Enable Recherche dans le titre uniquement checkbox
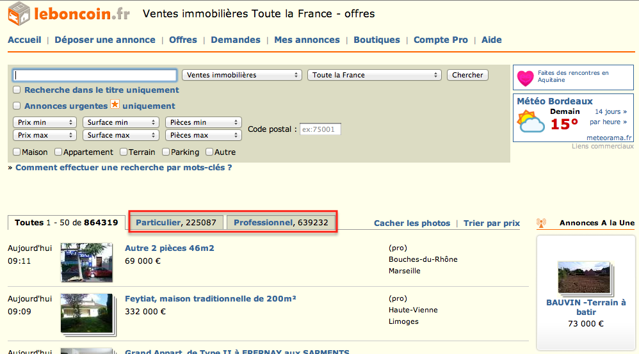This screenshot has width=639, height=354. pos(17,90)
